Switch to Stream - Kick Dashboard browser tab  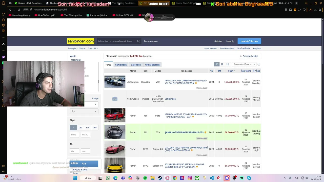pos(28,3)
